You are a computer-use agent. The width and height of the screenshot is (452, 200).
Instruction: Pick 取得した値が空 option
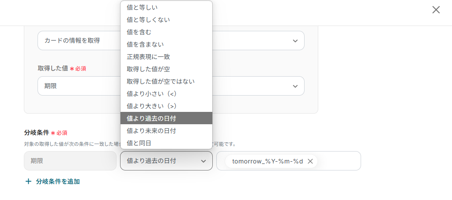pos(166,69)
